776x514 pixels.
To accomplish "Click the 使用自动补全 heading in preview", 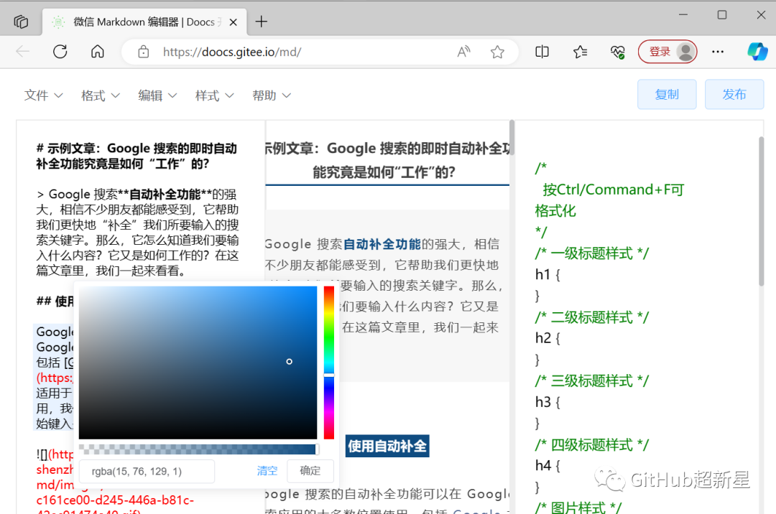I will [387, 447].
